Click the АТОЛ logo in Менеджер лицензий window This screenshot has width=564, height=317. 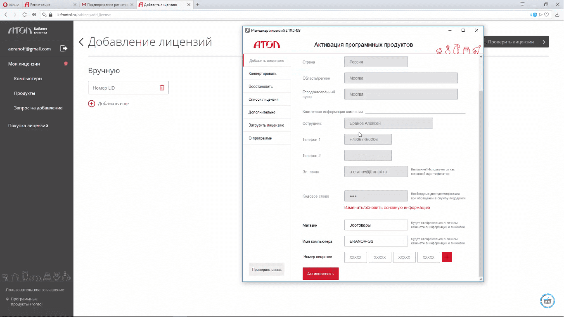coord(267,45)
